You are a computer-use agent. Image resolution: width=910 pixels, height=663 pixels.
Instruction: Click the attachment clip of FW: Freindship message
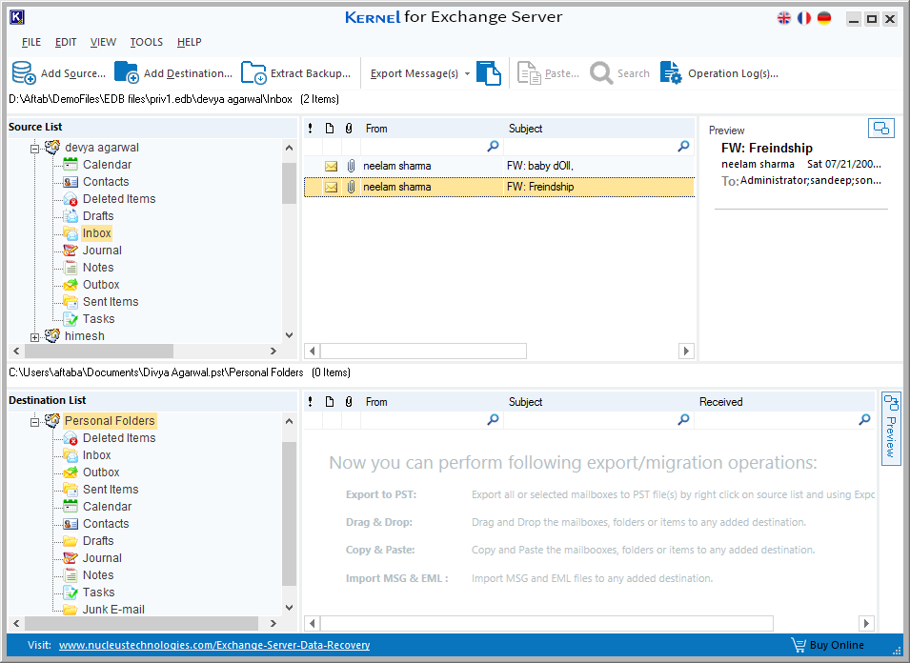(351, 187)
